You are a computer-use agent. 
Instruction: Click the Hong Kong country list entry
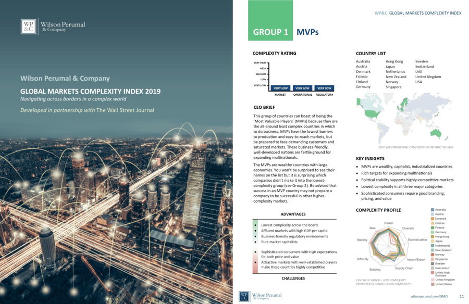coord(394,61)
